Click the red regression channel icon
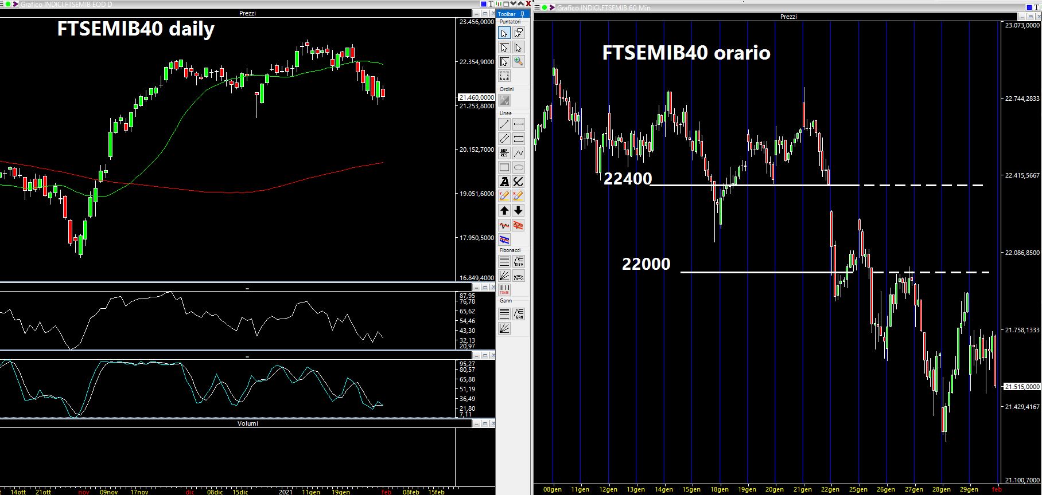The height and width of the screenshot is (495, 1042). pos(518,225)
